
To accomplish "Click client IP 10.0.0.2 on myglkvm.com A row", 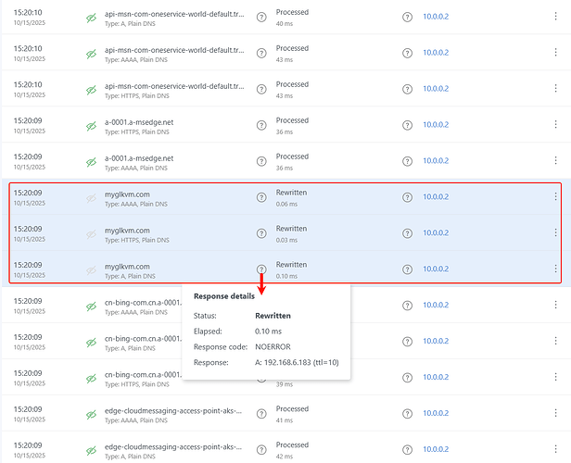I will 436,269.
